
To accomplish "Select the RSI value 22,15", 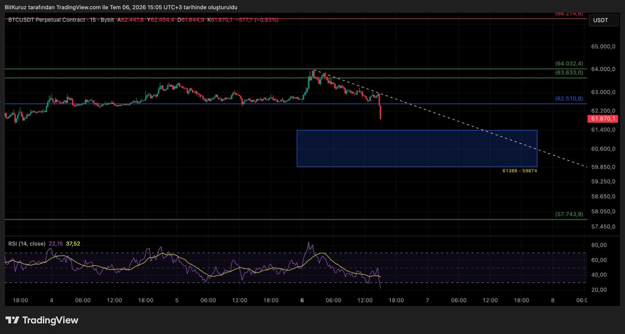I will point(56,243).
